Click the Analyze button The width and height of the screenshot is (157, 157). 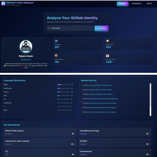(101, 28)
